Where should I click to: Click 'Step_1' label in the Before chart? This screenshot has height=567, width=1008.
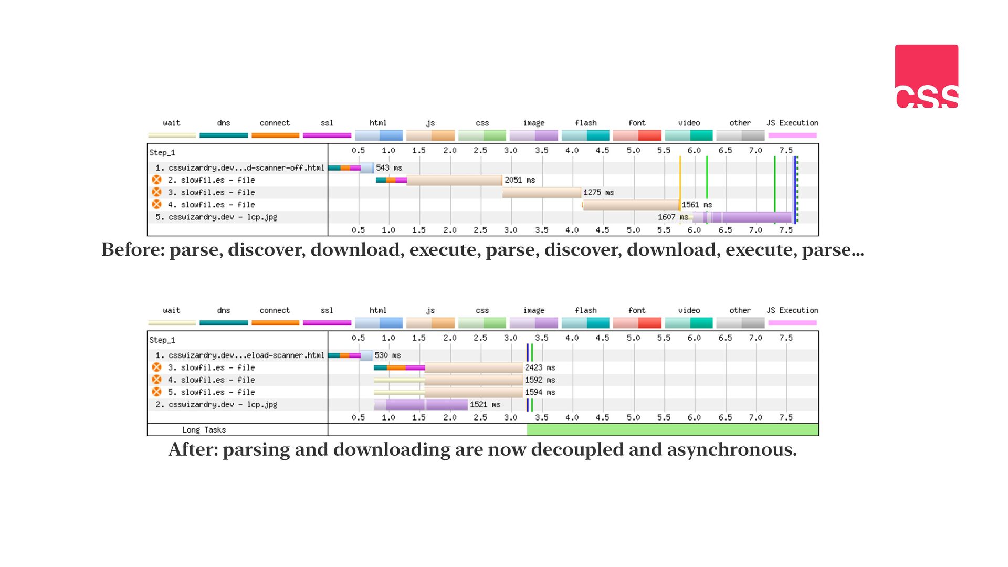162,153
